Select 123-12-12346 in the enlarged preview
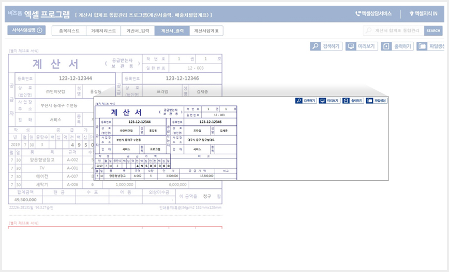 211,122
